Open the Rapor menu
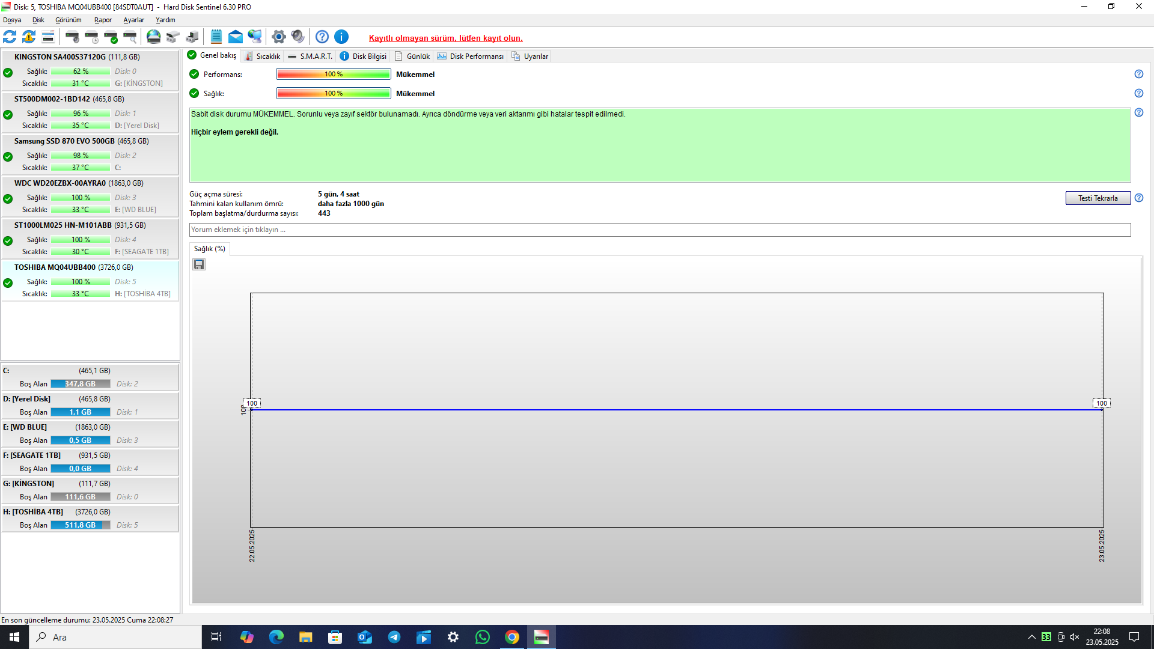This screenshot has height=649, width=1154. pyautogui.click(x=103, y=20)
